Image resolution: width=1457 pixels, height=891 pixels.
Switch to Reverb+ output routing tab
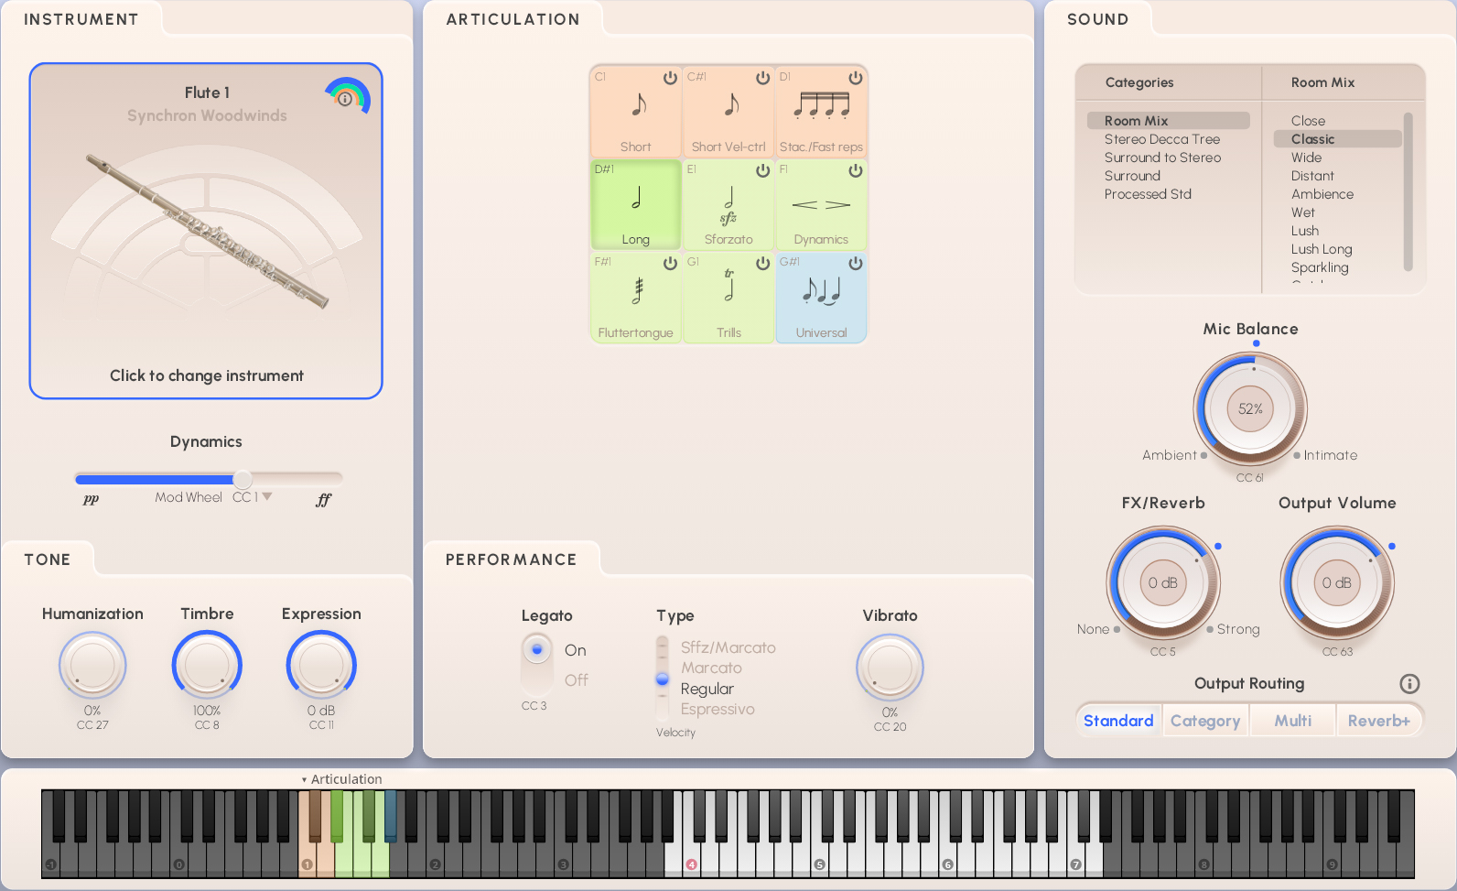click(1378, 721)
